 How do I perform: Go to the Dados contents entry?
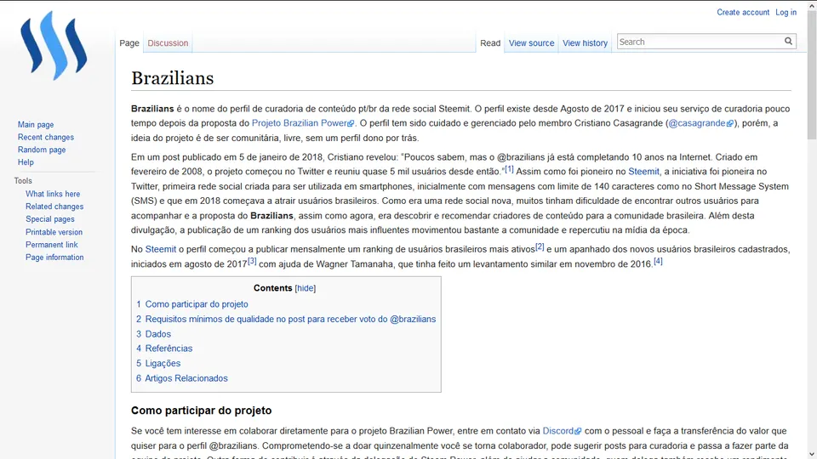pyautogui.click(x=154, y=334)
